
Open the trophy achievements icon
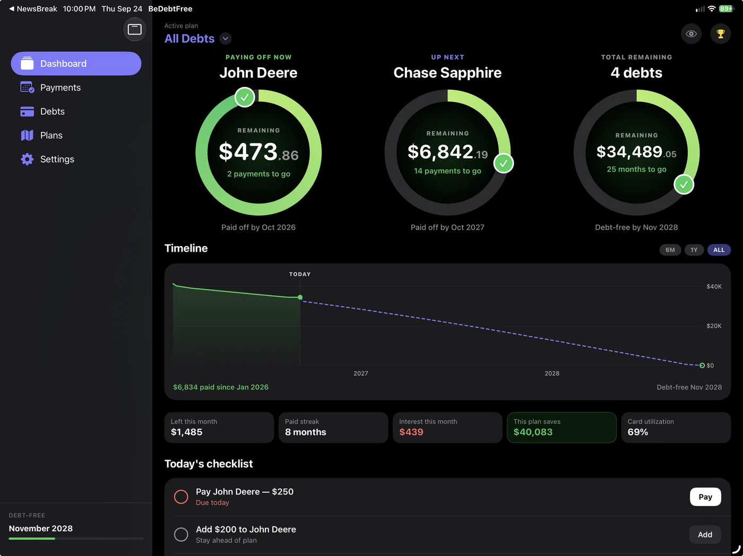pyautogui.click(x=720, y=34)
